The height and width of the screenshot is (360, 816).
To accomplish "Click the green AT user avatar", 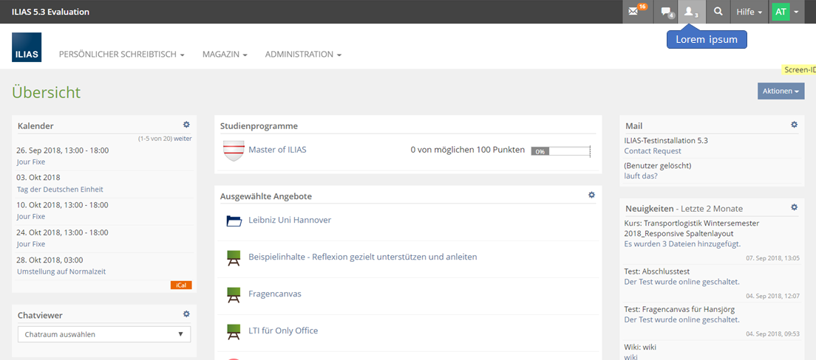I will pyautogui.click(x=780, y=11).
